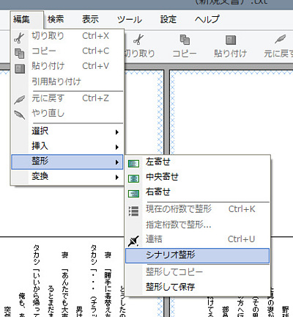The height and width of the screenshot is (317, 293).
Task: Expand the 挿入 submenu
Action: coord(67,146)
